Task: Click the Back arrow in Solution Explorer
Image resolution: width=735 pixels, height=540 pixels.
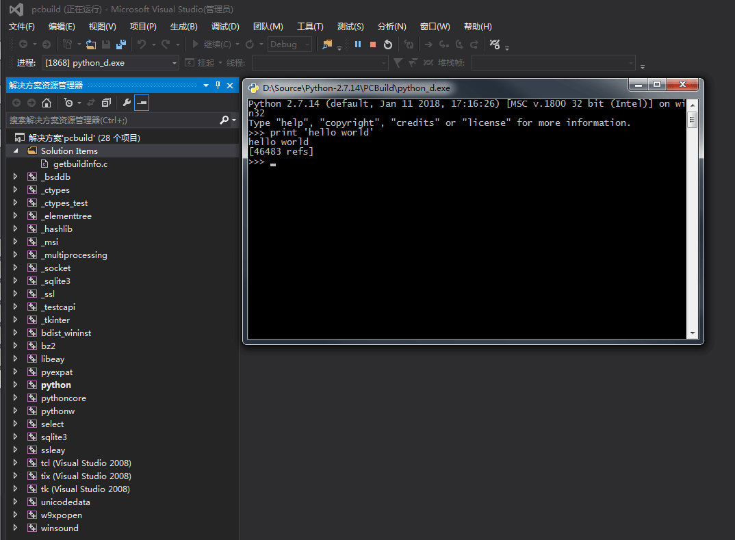Action: pyautogui.click(x=16, y=103)
